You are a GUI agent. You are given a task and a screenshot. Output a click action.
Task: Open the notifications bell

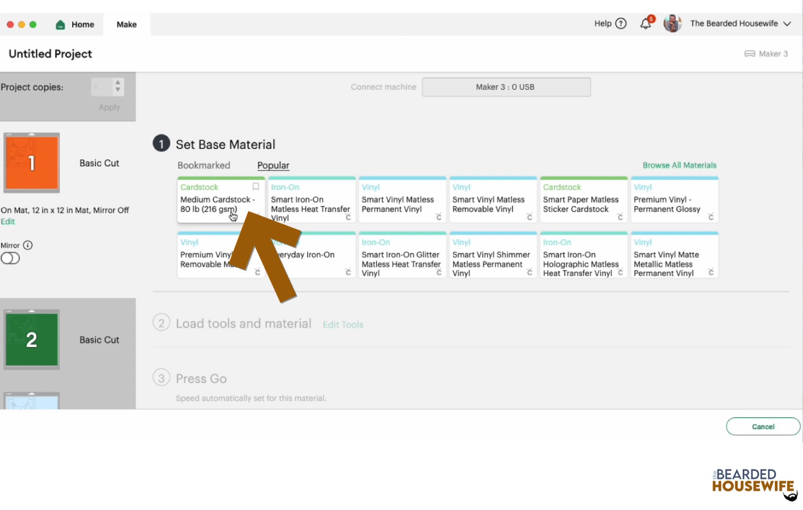pos(646,24)
